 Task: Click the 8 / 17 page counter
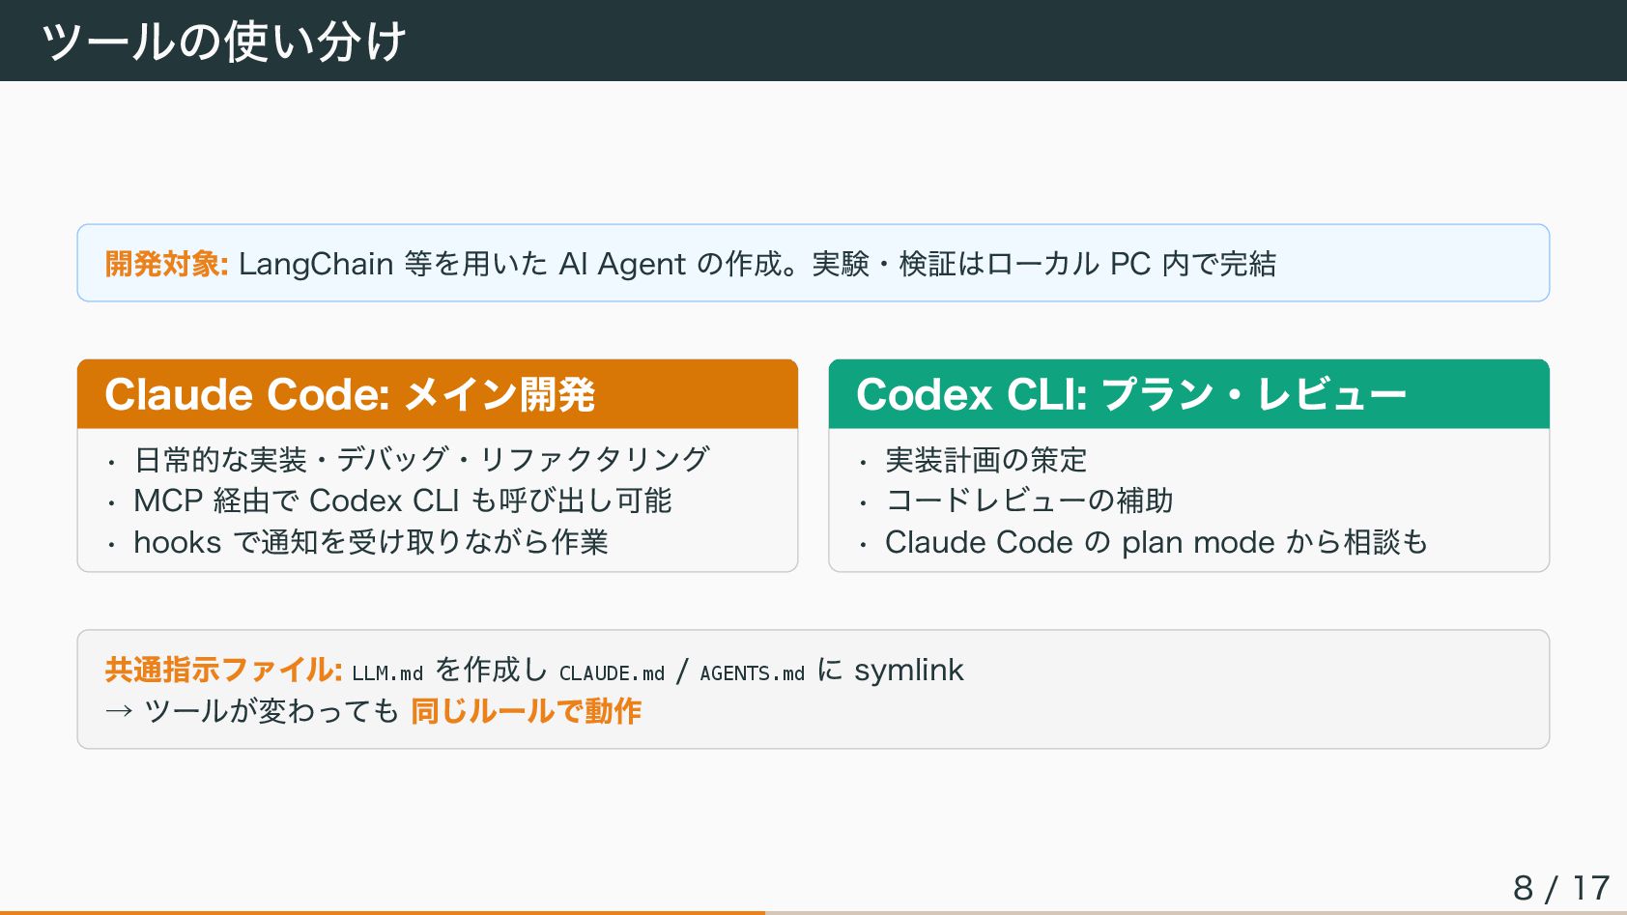(1560, 887)
